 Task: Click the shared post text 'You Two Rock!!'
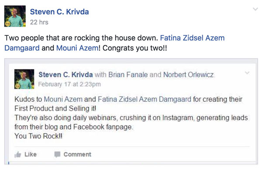pos(38,136)
